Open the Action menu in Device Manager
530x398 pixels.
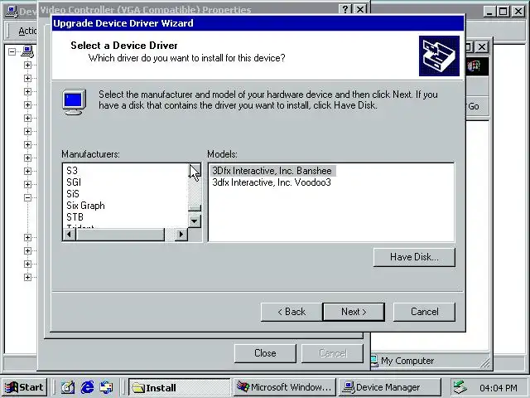pos(27,31)
